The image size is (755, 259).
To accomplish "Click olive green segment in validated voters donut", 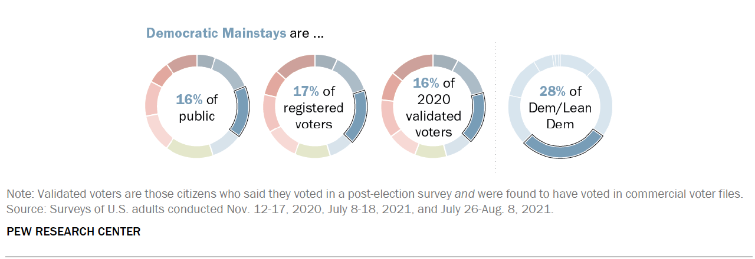I will (431, 151).
